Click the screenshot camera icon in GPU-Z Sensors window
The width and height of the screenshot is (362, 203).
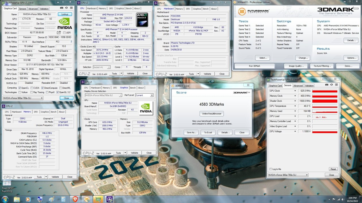pyautogui.click(x=327, y=85)
